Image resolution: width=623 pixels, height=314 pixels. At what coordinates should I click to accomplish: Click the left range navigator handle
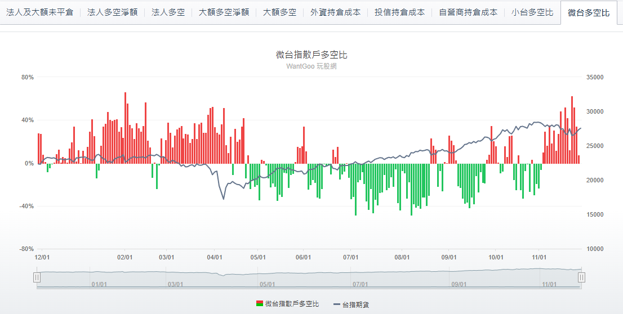pyautogui.click(x=37, y=277)
